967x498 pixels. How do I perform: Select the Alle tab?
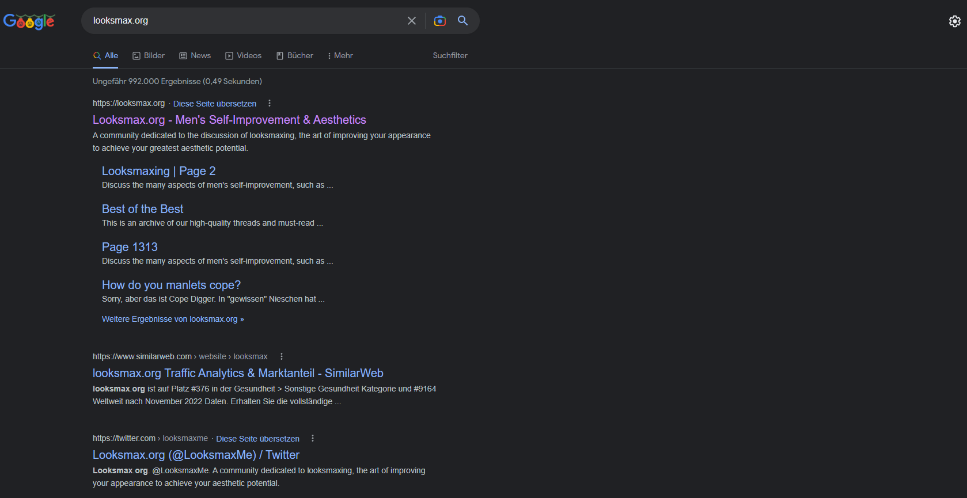pos(105,56)
